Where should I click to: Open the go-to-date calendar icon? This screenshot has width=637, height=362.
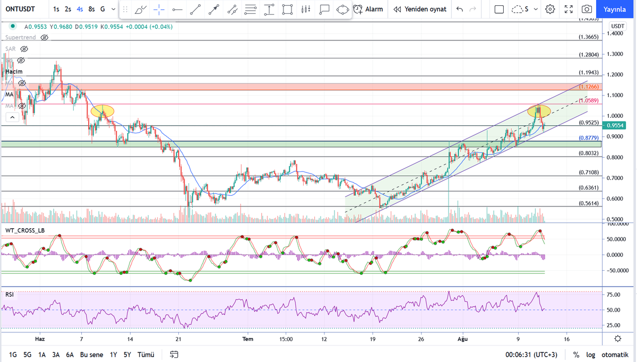click(x=174, y=354)
